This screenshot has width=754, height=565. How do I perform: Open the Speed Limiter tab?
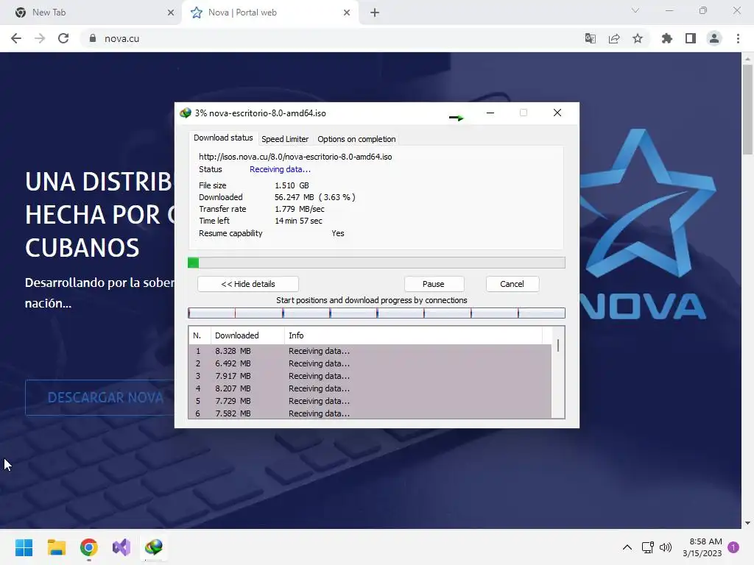click(285, 139)
